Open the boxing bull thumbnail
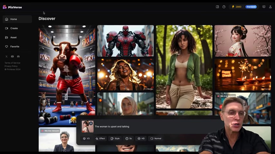The image size is (275, 154). point(67,75)
